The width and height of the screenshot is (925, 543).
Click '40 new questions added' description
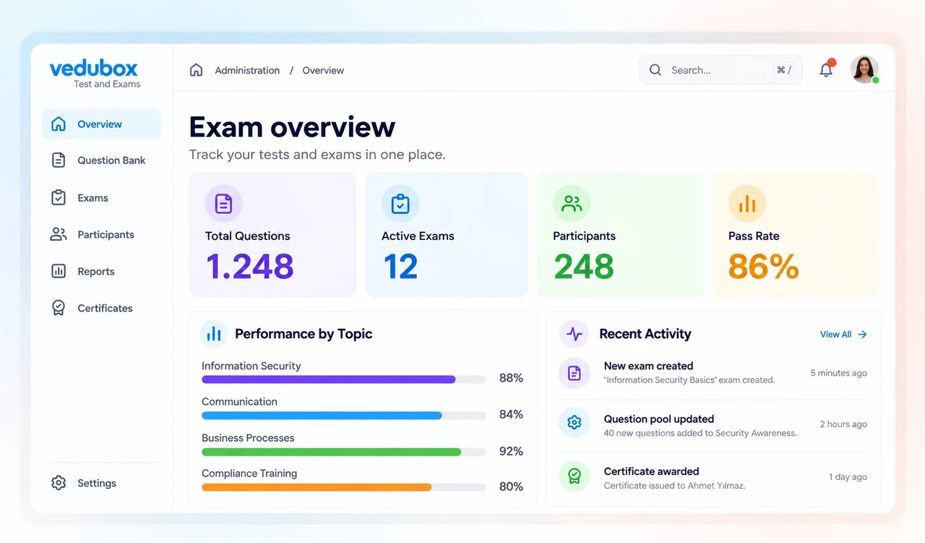point(700,433)
